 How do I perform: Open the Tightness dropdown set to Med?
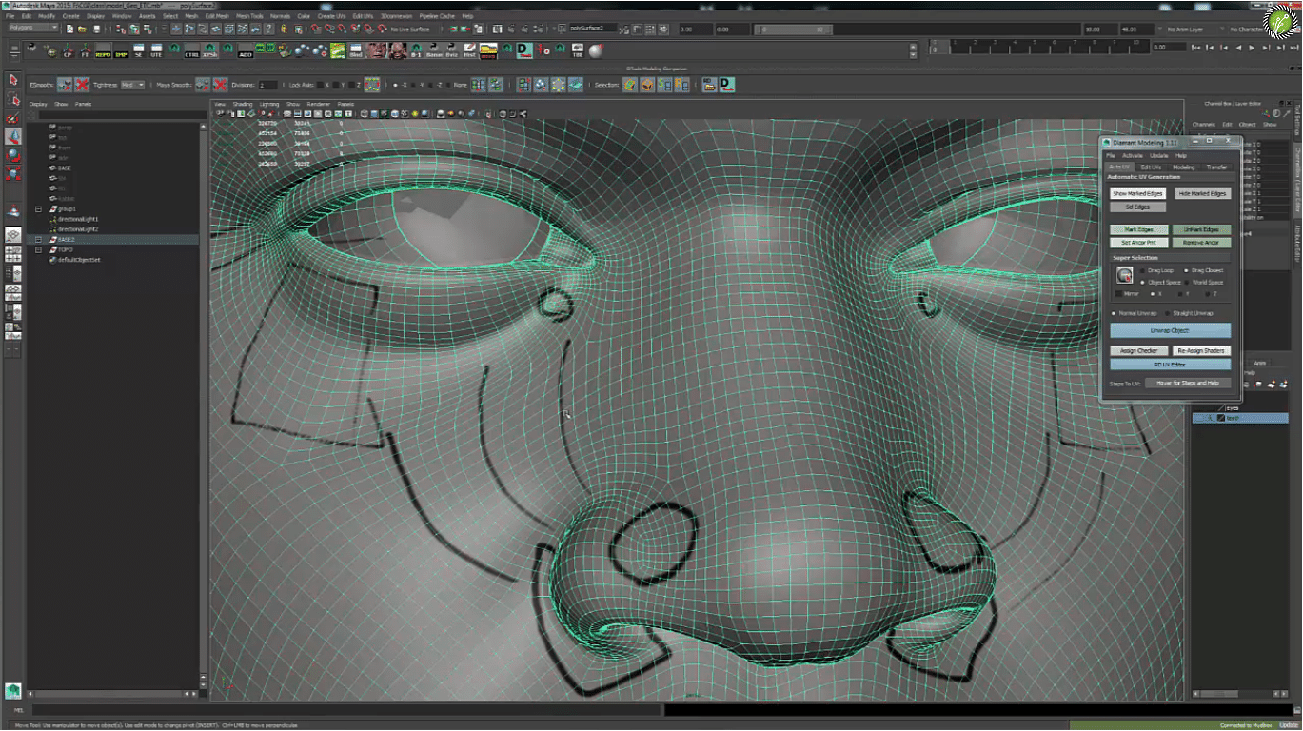pos(133,85)
